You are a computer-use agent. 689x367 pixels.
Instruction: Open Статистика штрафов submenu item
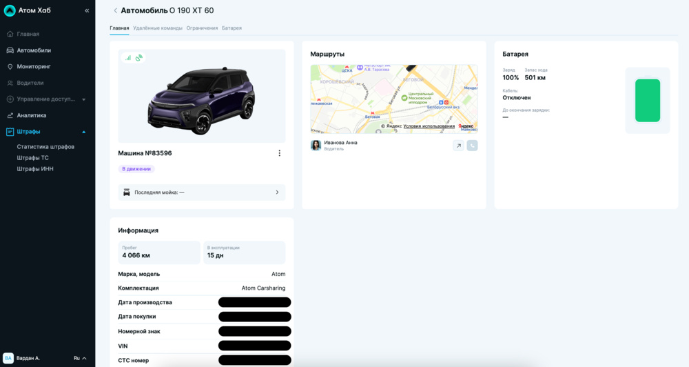click(x=45, y=147)
